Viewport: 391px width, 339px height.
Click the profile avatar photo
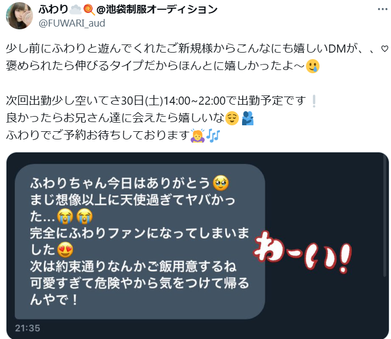[19, 16]
